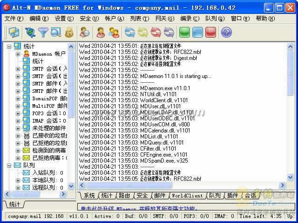Click the two-users account manager icon

[114, 32]
